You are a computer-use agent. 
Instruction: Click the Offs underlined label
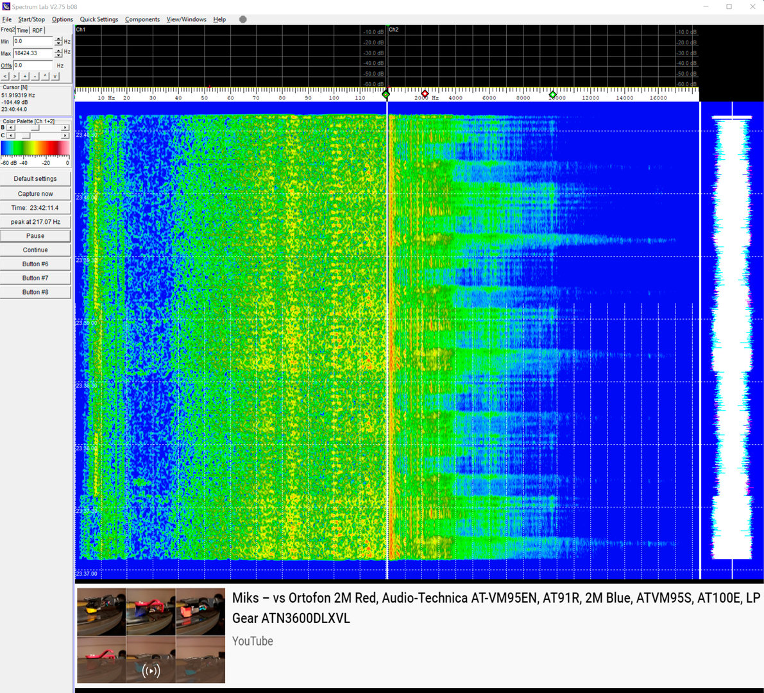click(6, 65)
